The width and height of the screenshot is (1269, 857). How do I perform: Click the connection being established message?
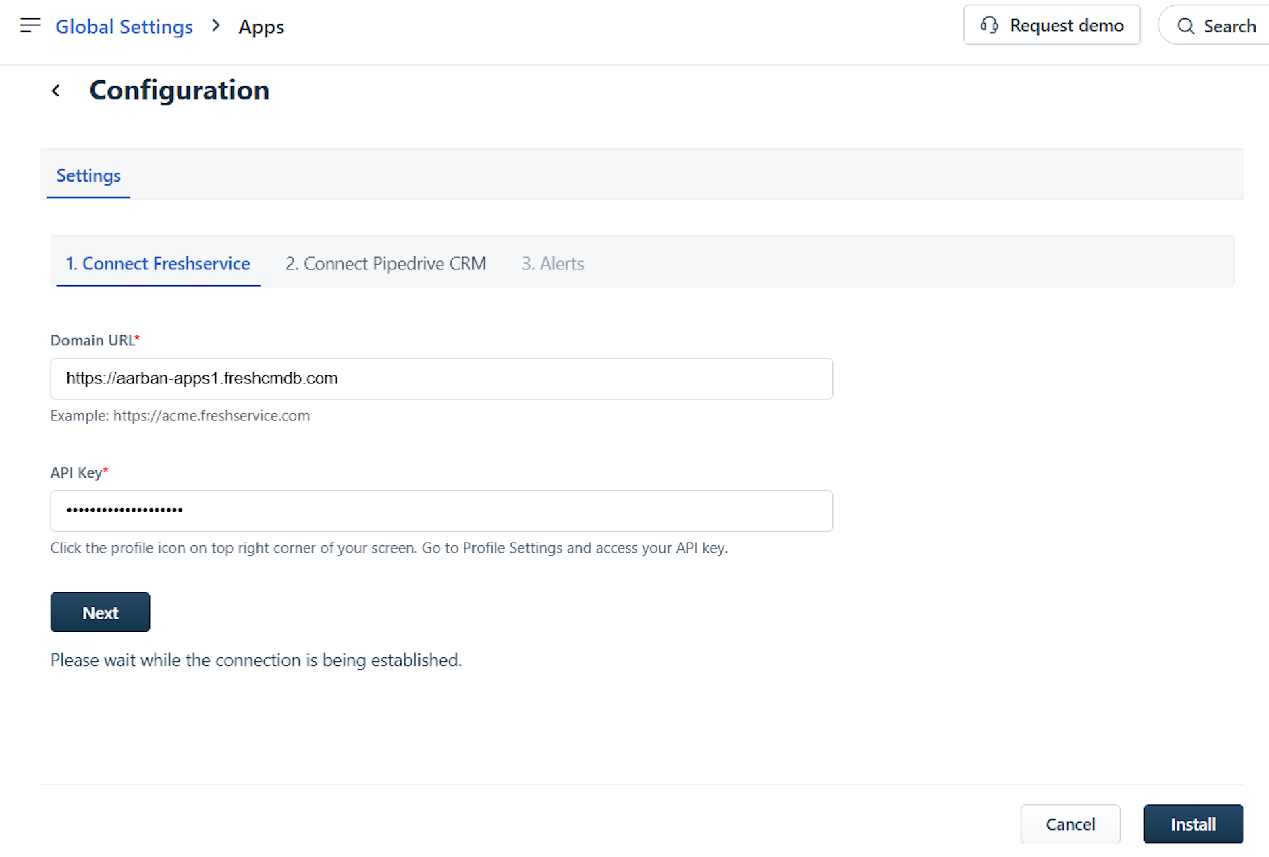[x=256, y=660]
